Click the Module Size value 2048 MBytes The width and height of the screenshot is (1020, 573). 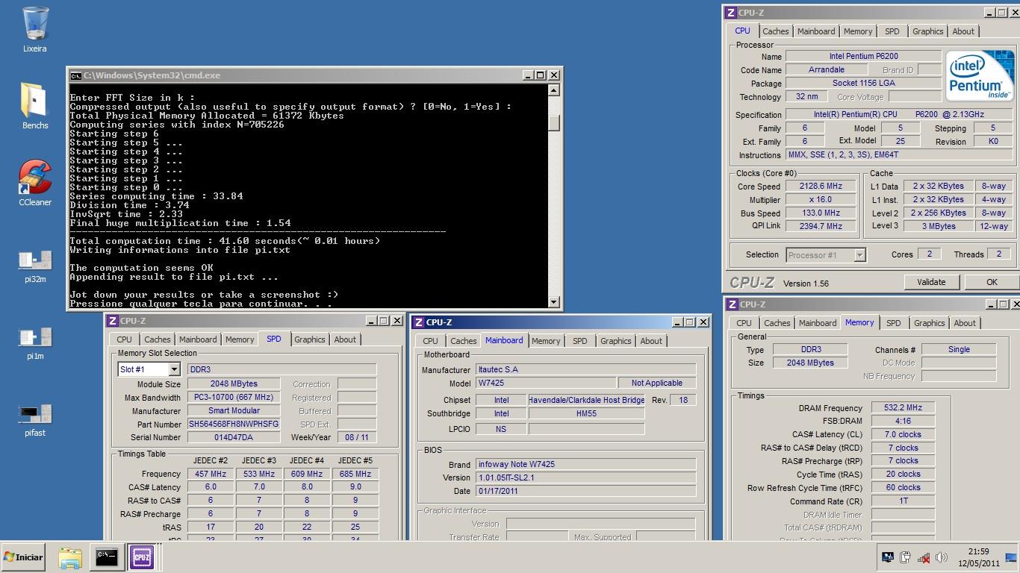[234, 384]
